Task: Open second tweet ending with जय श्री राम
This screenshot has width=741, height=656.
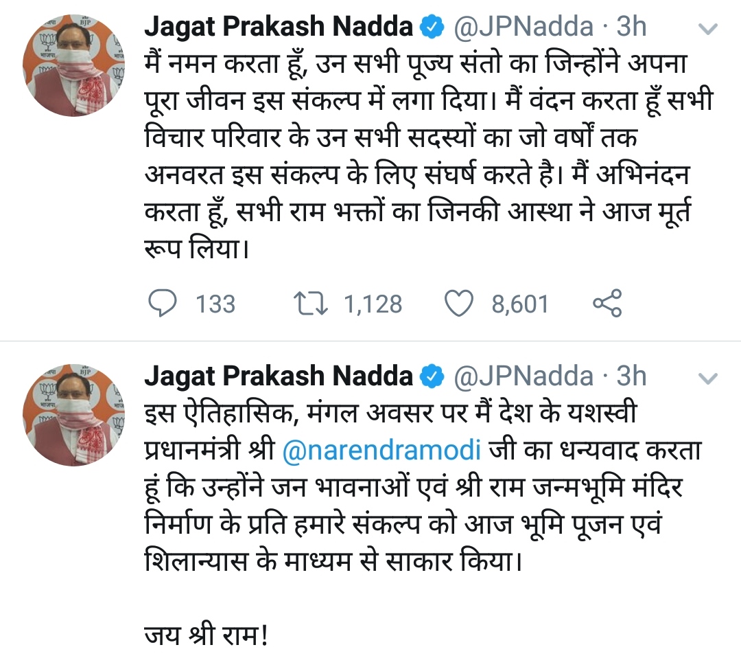Action: [423, 523]
